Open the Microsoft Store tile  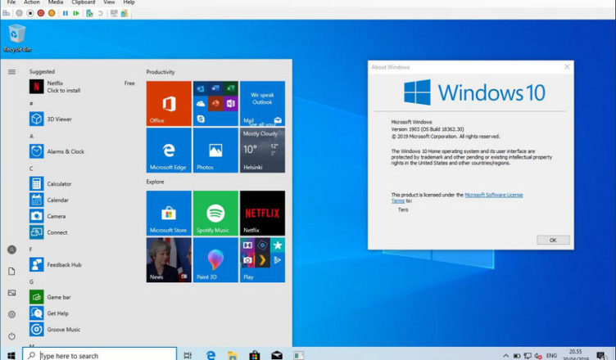click(x=169, y=214)
